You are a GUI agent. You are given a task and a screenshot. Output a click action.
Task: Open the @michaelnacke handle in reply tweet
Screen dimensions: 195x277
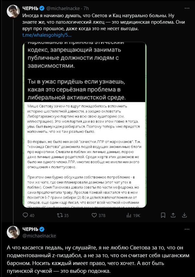39,236
